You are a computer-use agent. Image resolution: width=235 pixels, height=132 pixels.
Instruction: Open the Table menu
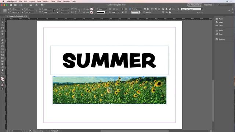53,1
